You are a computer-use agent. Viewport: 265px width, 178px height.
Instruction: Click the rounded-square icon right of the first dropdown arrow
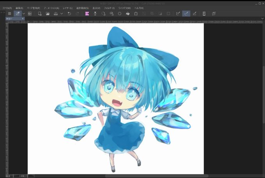(x=30, y=14)
